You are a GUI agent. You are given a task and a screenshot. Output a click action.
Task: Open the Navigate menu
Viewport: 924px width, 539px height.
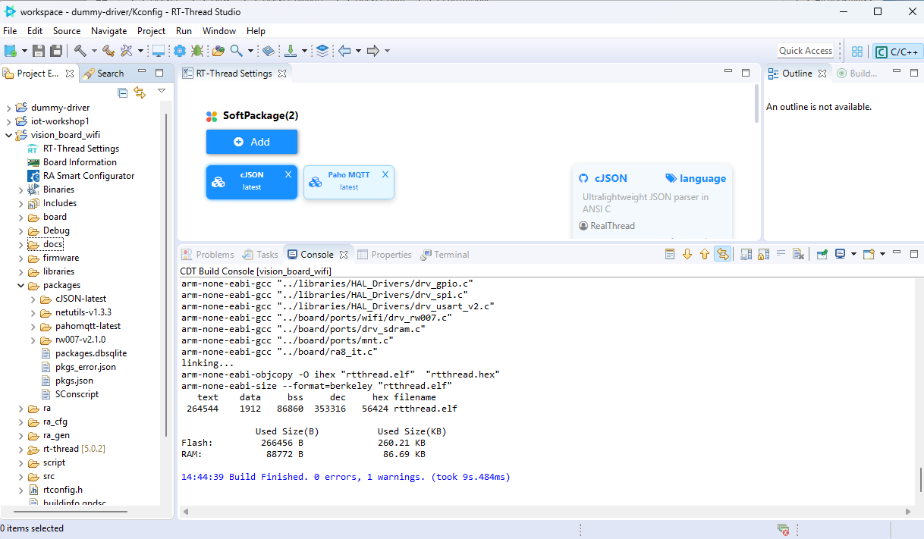pyautogui.click(x=108, y=31)
